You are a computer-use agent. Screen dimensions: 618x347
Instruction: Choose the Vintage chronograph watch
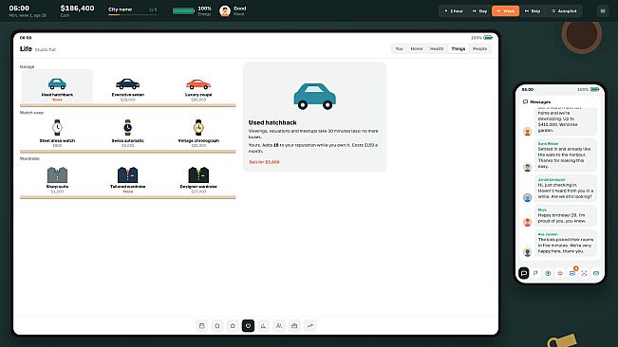coord(198,133)
